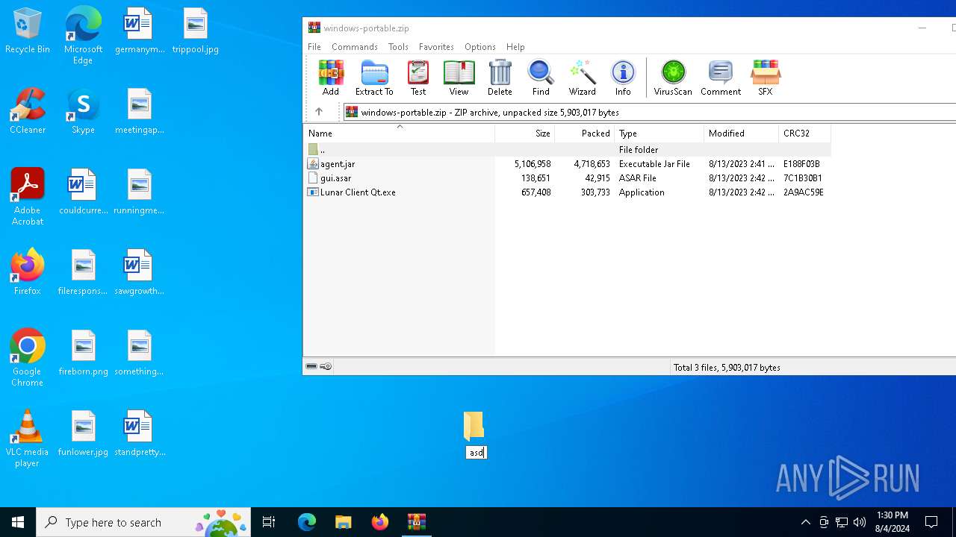Sort file list by Name column

coord(399,134)
